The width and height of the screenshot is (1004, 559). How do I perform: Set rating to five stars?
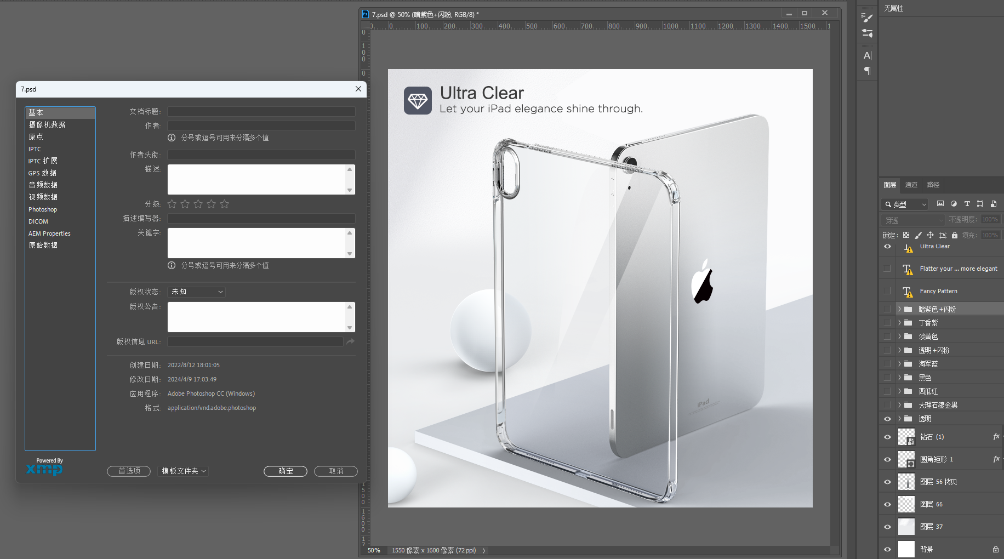[x=225, y=204]
